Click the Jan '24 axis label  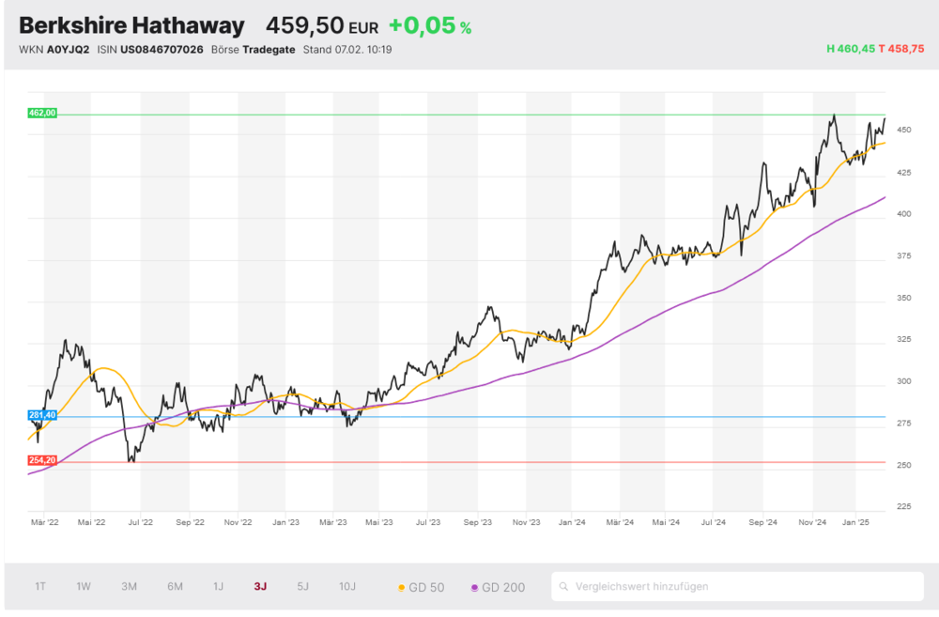pos(572,522)
